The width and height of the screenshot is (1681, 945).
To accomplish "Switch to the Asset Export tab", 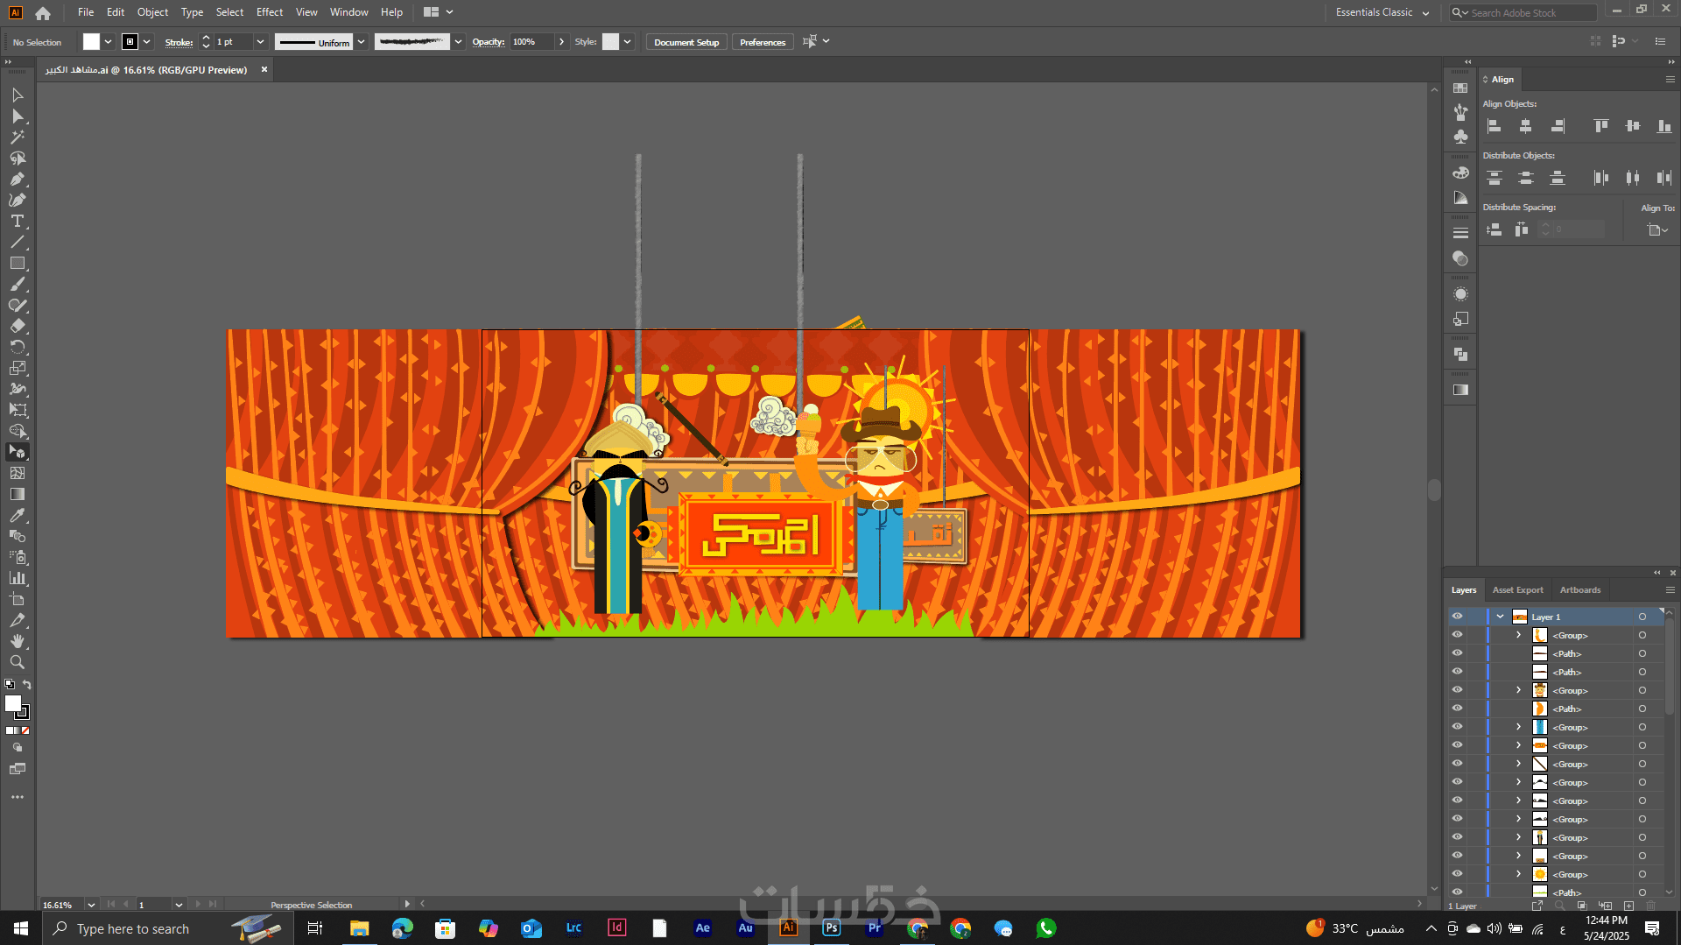I will [x=1517, y=590].
